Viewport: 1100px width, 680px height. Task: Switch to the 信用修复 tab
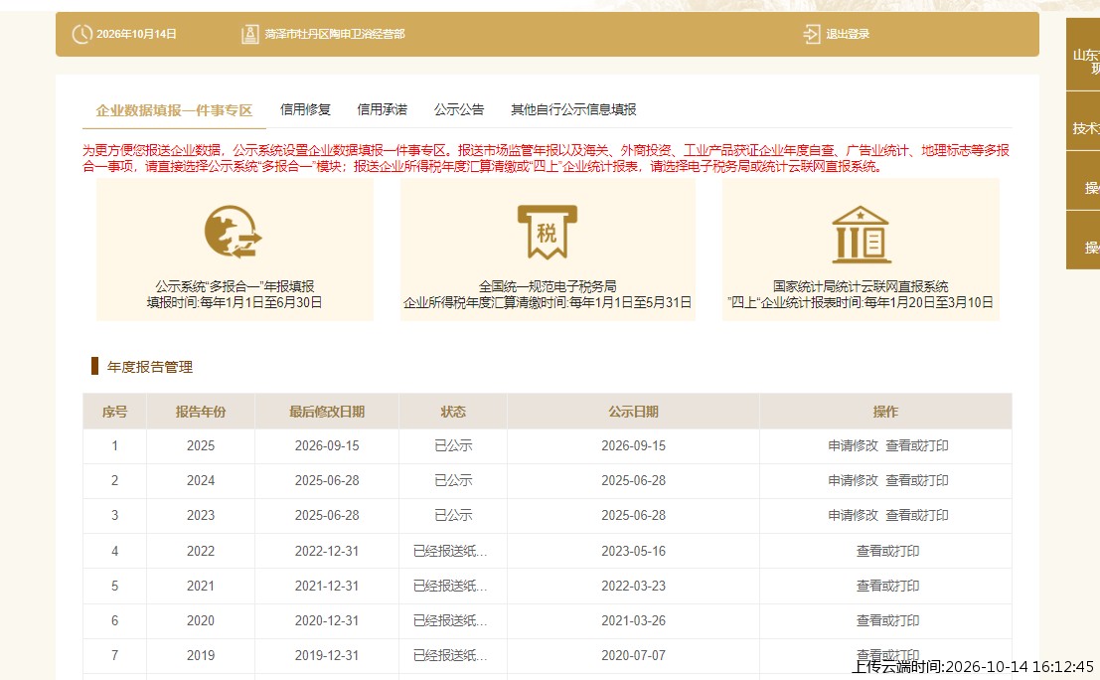[305, 109]
